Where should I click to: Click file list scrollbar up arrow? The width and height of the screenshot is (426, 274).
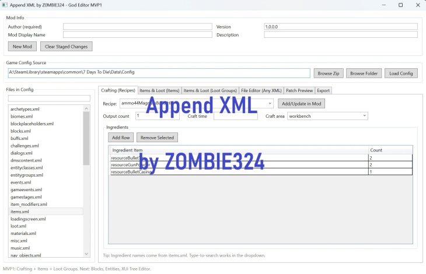coord(86,108)
